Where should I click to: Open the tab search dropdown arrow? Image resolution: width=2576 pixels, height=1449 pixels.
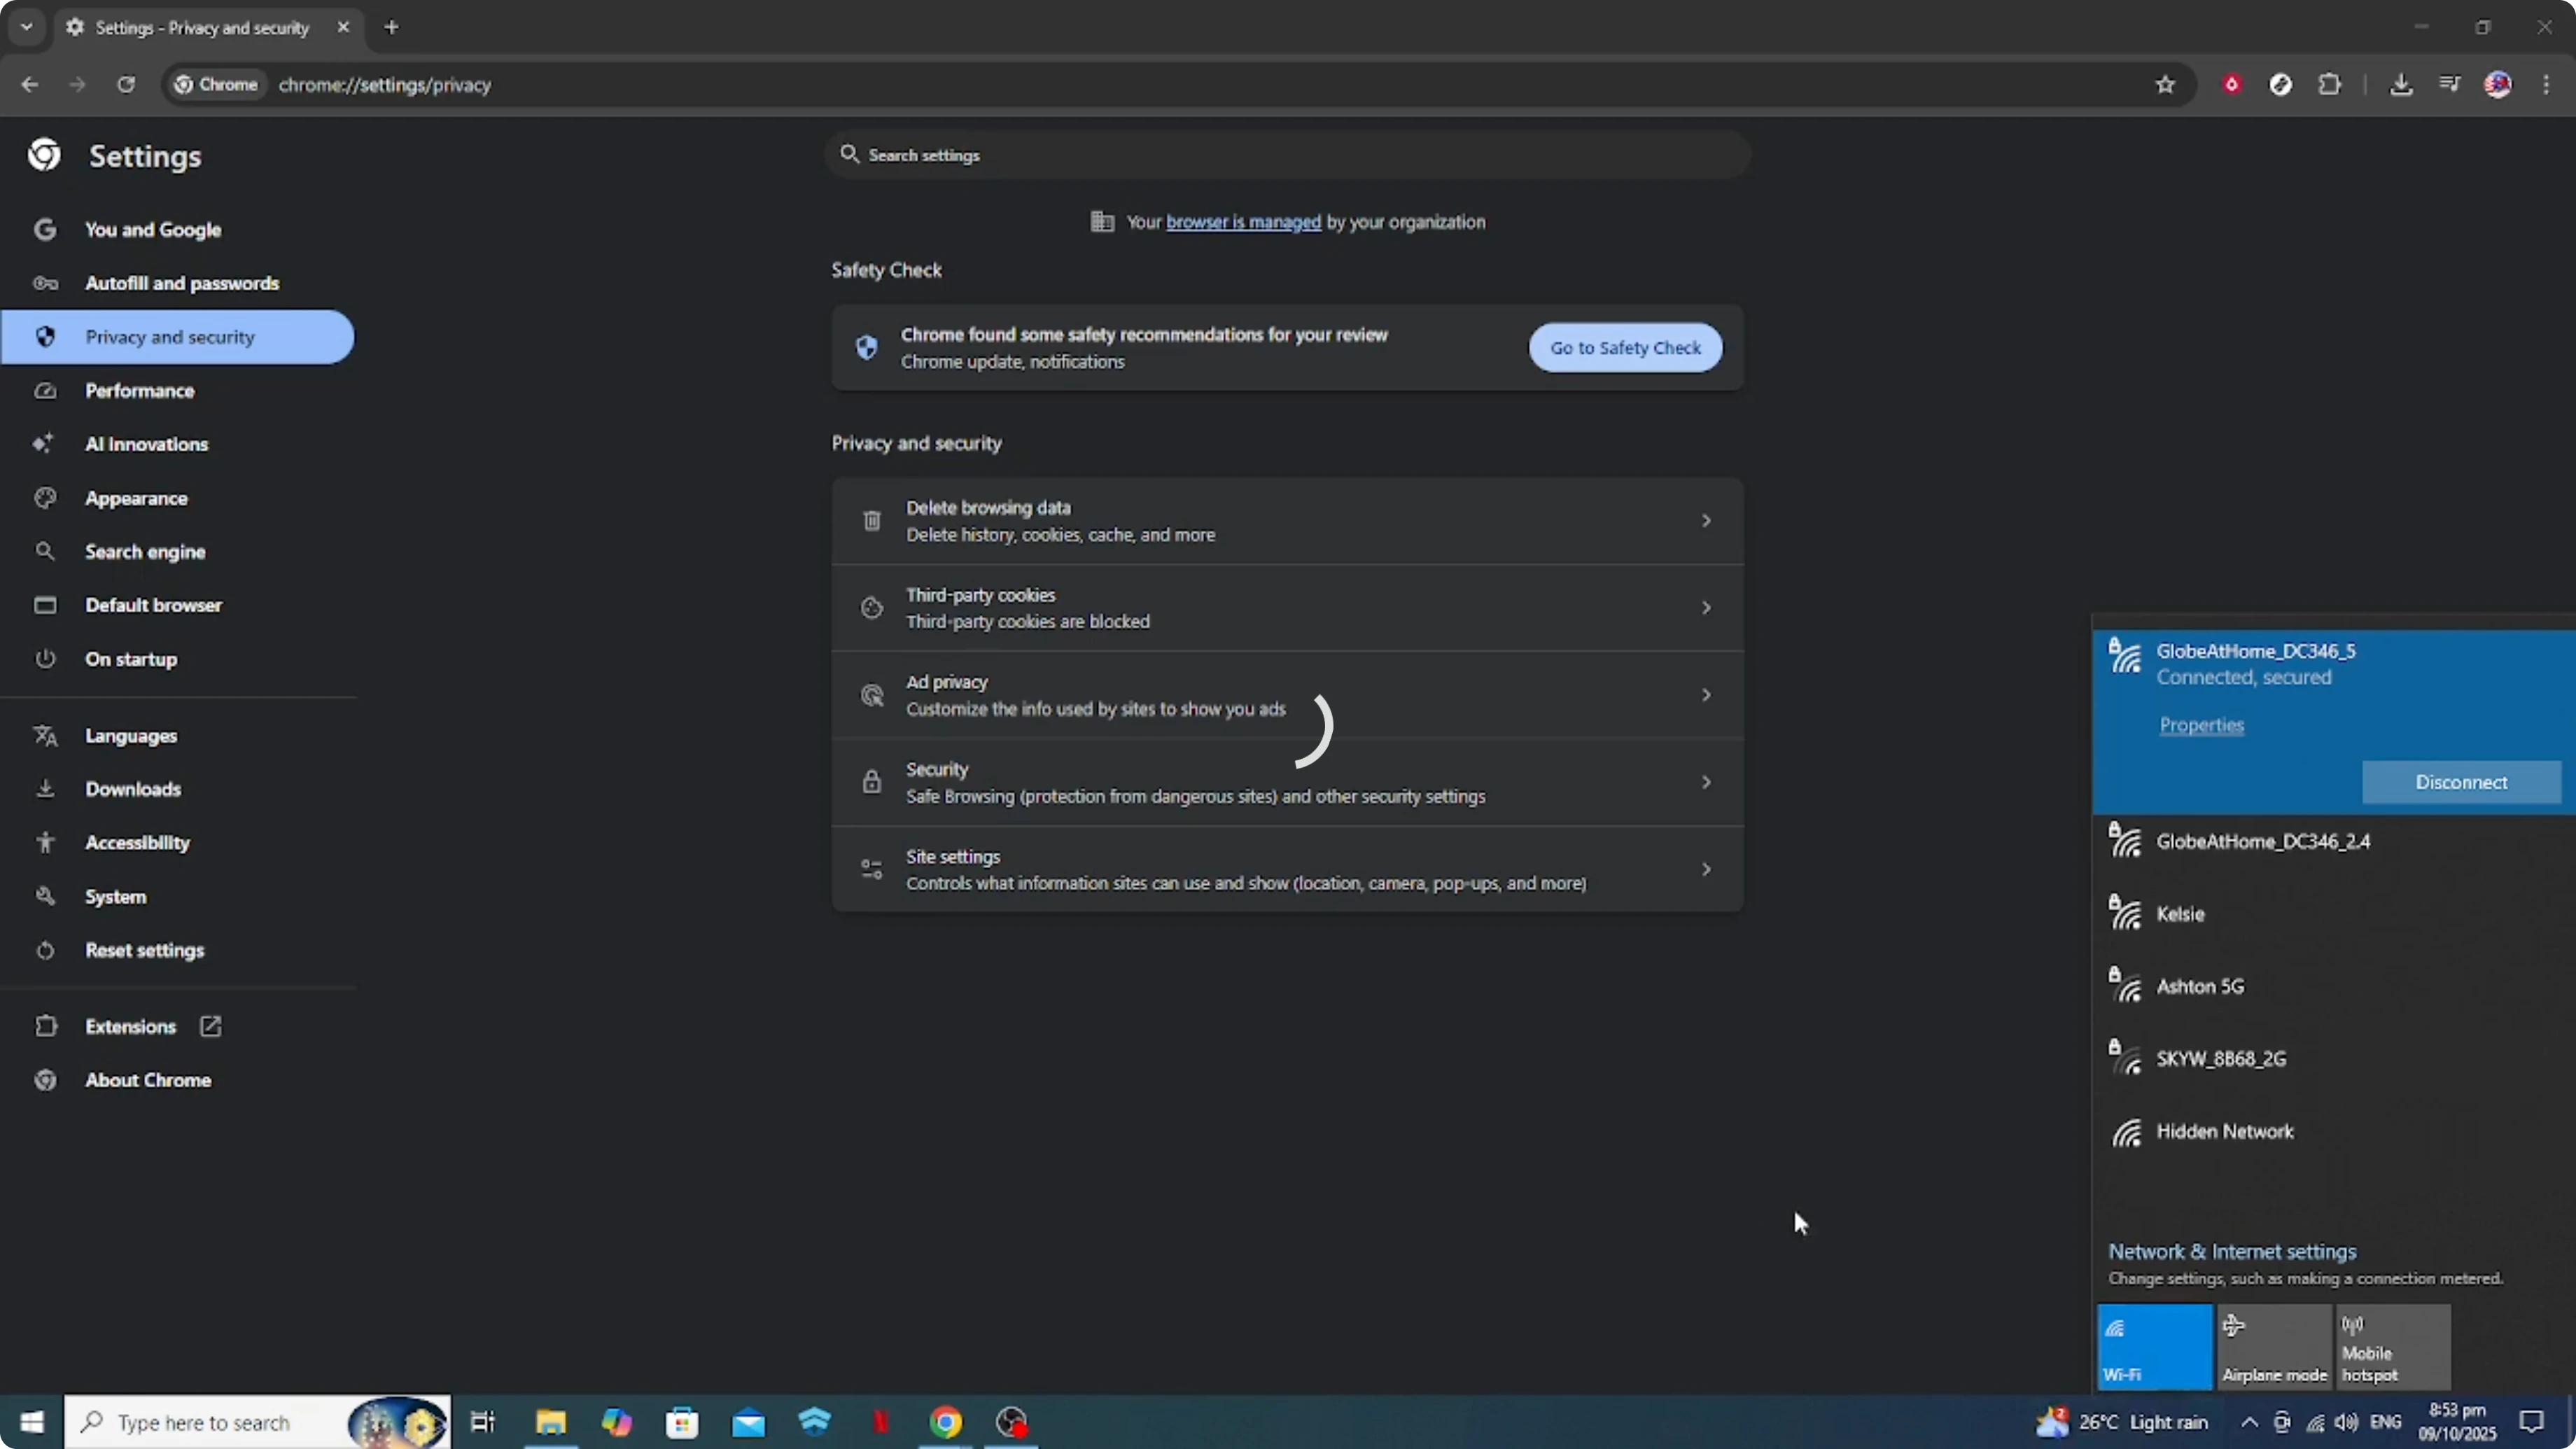click(26, 27)
